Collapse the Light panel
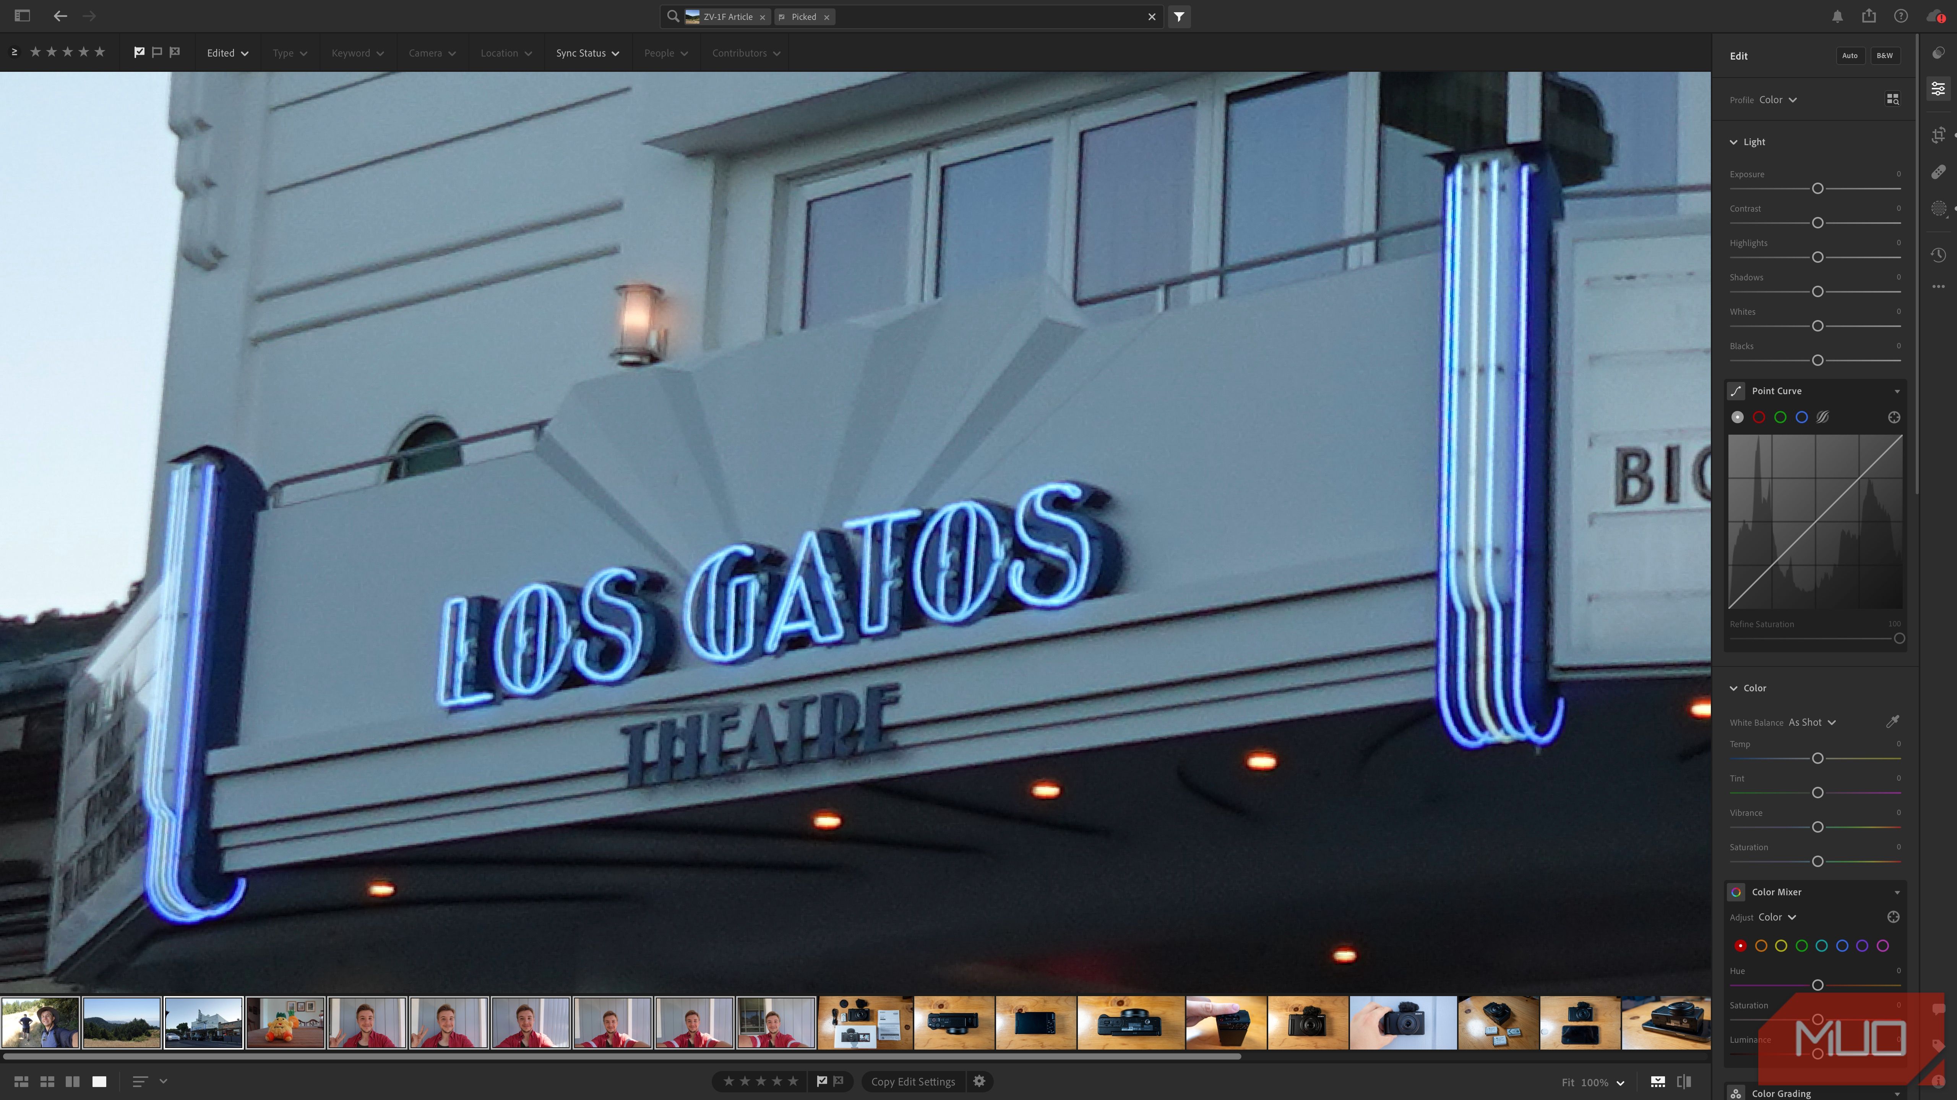 coord(1734,142)
